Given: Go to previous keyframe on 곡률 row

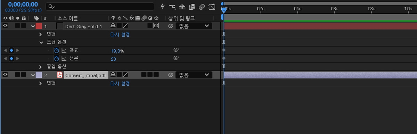Looking at the screenshot, I should tap(5, 50).
